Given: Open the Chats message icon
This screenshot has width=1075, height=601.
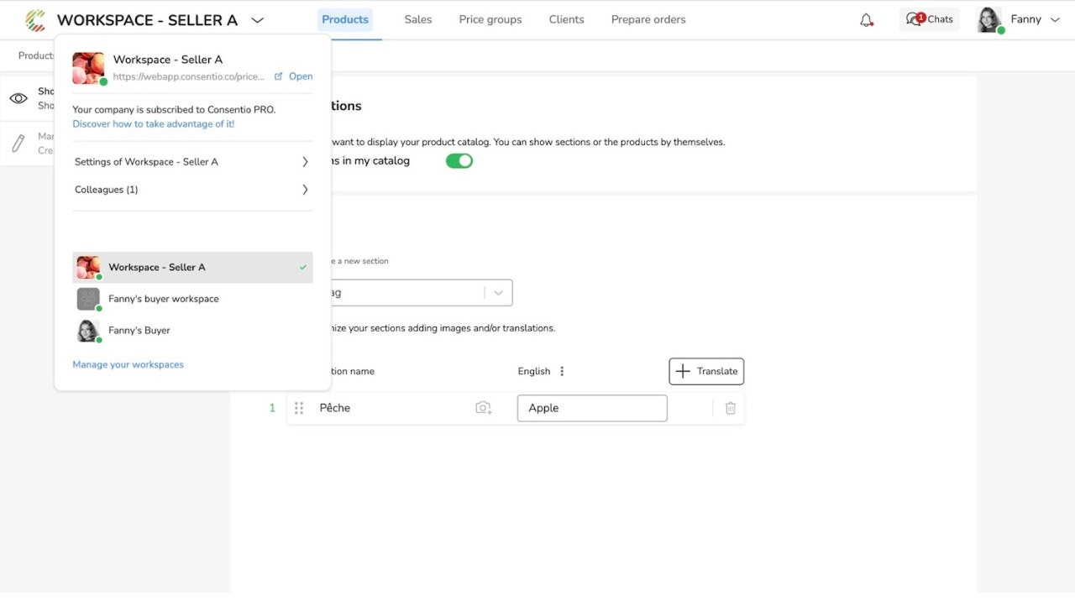Looking at the screenshot, I should pyautogui.click(x=914, y=19).
